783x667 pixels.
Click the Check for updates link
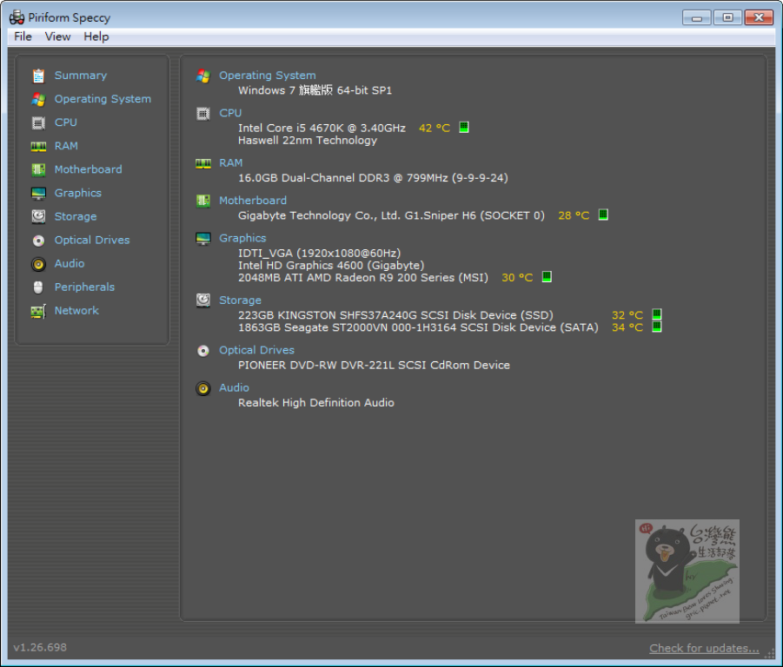click(x=704, y=648)
